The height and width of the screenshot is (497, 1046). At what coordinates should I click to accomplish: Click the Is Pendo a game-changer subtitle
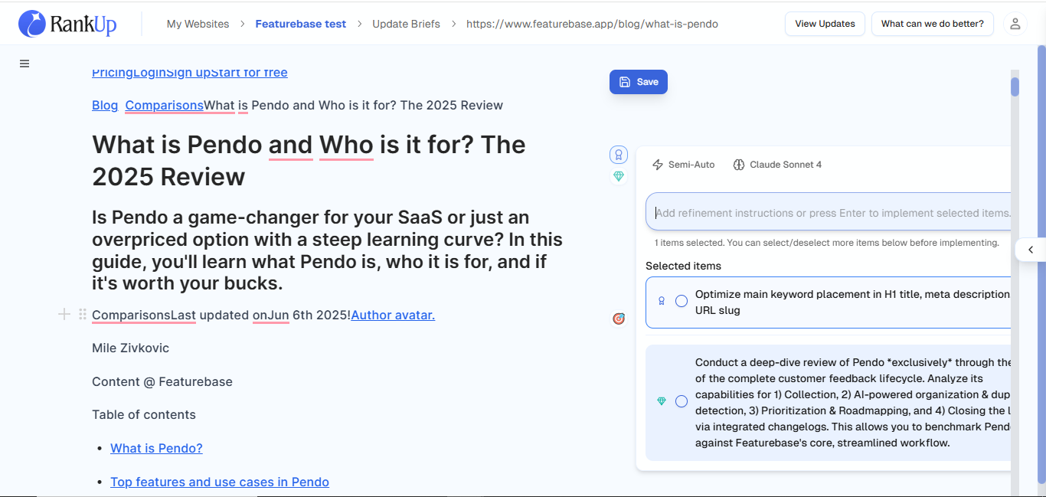(x=327, y=250)
